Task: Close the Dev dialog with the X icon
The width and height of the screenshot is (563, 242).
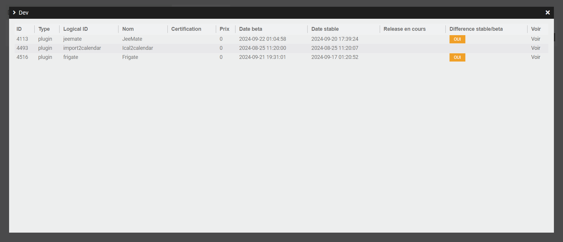Action: pos(547,12)
